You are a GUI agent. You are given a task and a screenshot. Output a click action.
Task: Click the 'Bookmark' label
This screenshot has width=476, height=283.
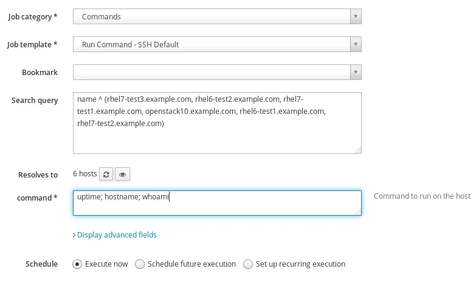coord(40,72)
